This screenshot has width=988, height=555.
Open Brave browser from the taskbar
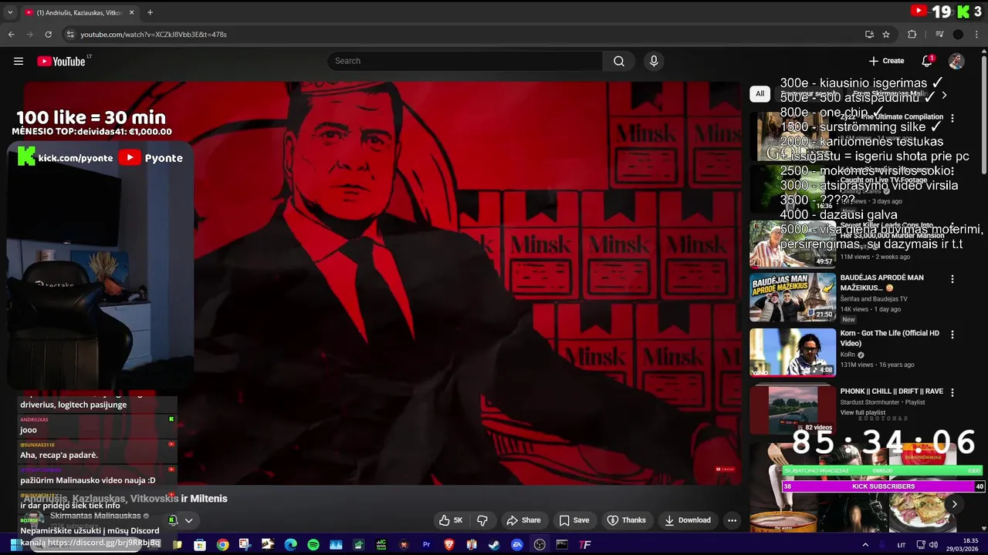pyautogui.click(x=449, y=545)
